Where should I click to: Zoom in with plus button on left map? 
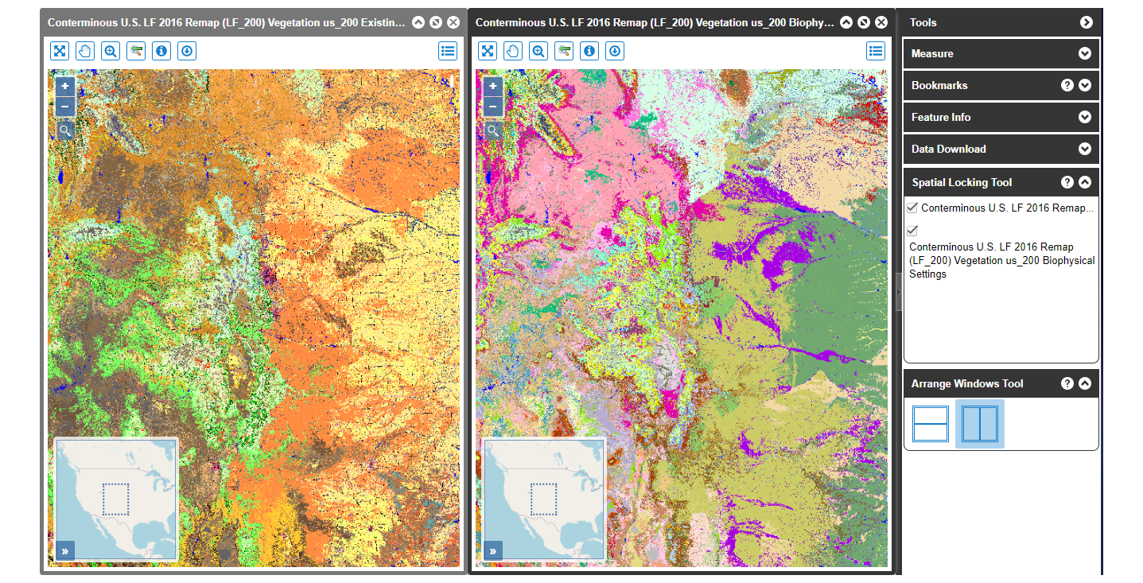tap(65, 86)
